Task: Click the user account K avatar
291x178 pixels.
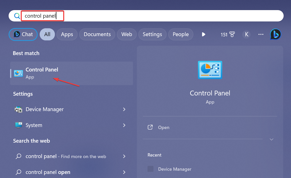Action: click(246, 34)
